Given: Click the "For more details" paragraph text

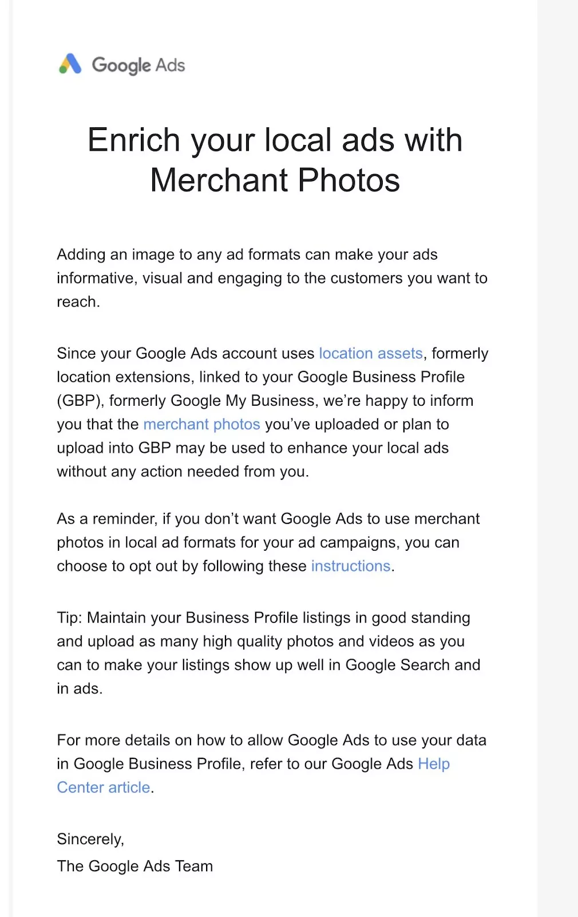Looking at the screenshot, I should [272, 763].
